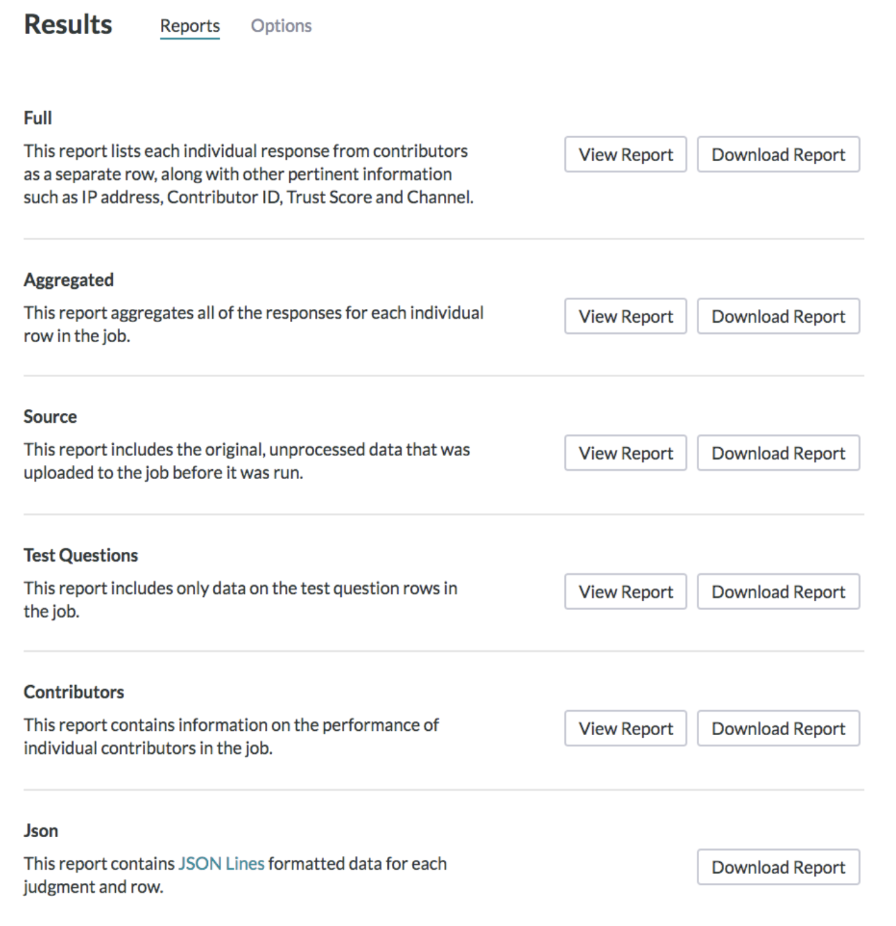This screenshot has height=926, width=896.
Task: View the Aggregated report
Action: (x=626, y=316)
